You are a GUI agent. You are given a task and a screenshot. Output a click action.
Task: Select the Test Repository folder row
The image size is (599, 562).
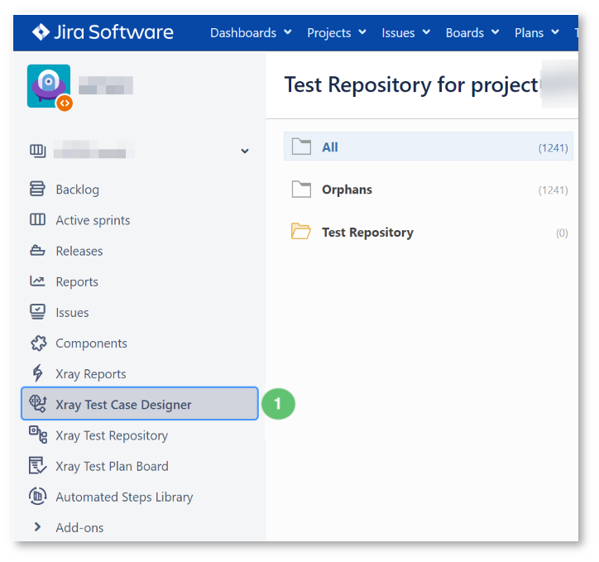pyautogui.click(x=429, y=232)
